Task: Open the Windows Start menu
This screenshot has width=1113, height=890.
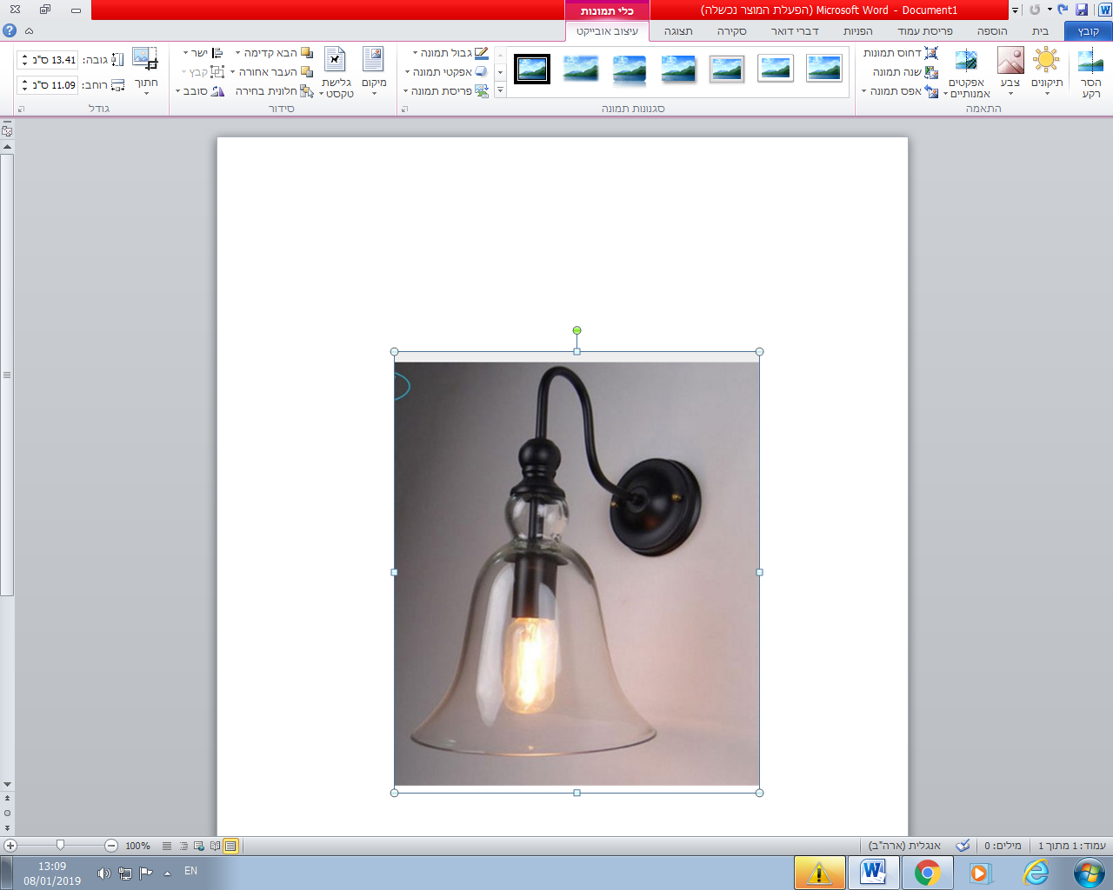Action: 1089,873
